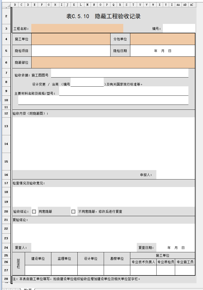The height and width of the screenshot is (290, 203).
Task: Select the 勘察单位 header cell
Action: click(117, 259)
